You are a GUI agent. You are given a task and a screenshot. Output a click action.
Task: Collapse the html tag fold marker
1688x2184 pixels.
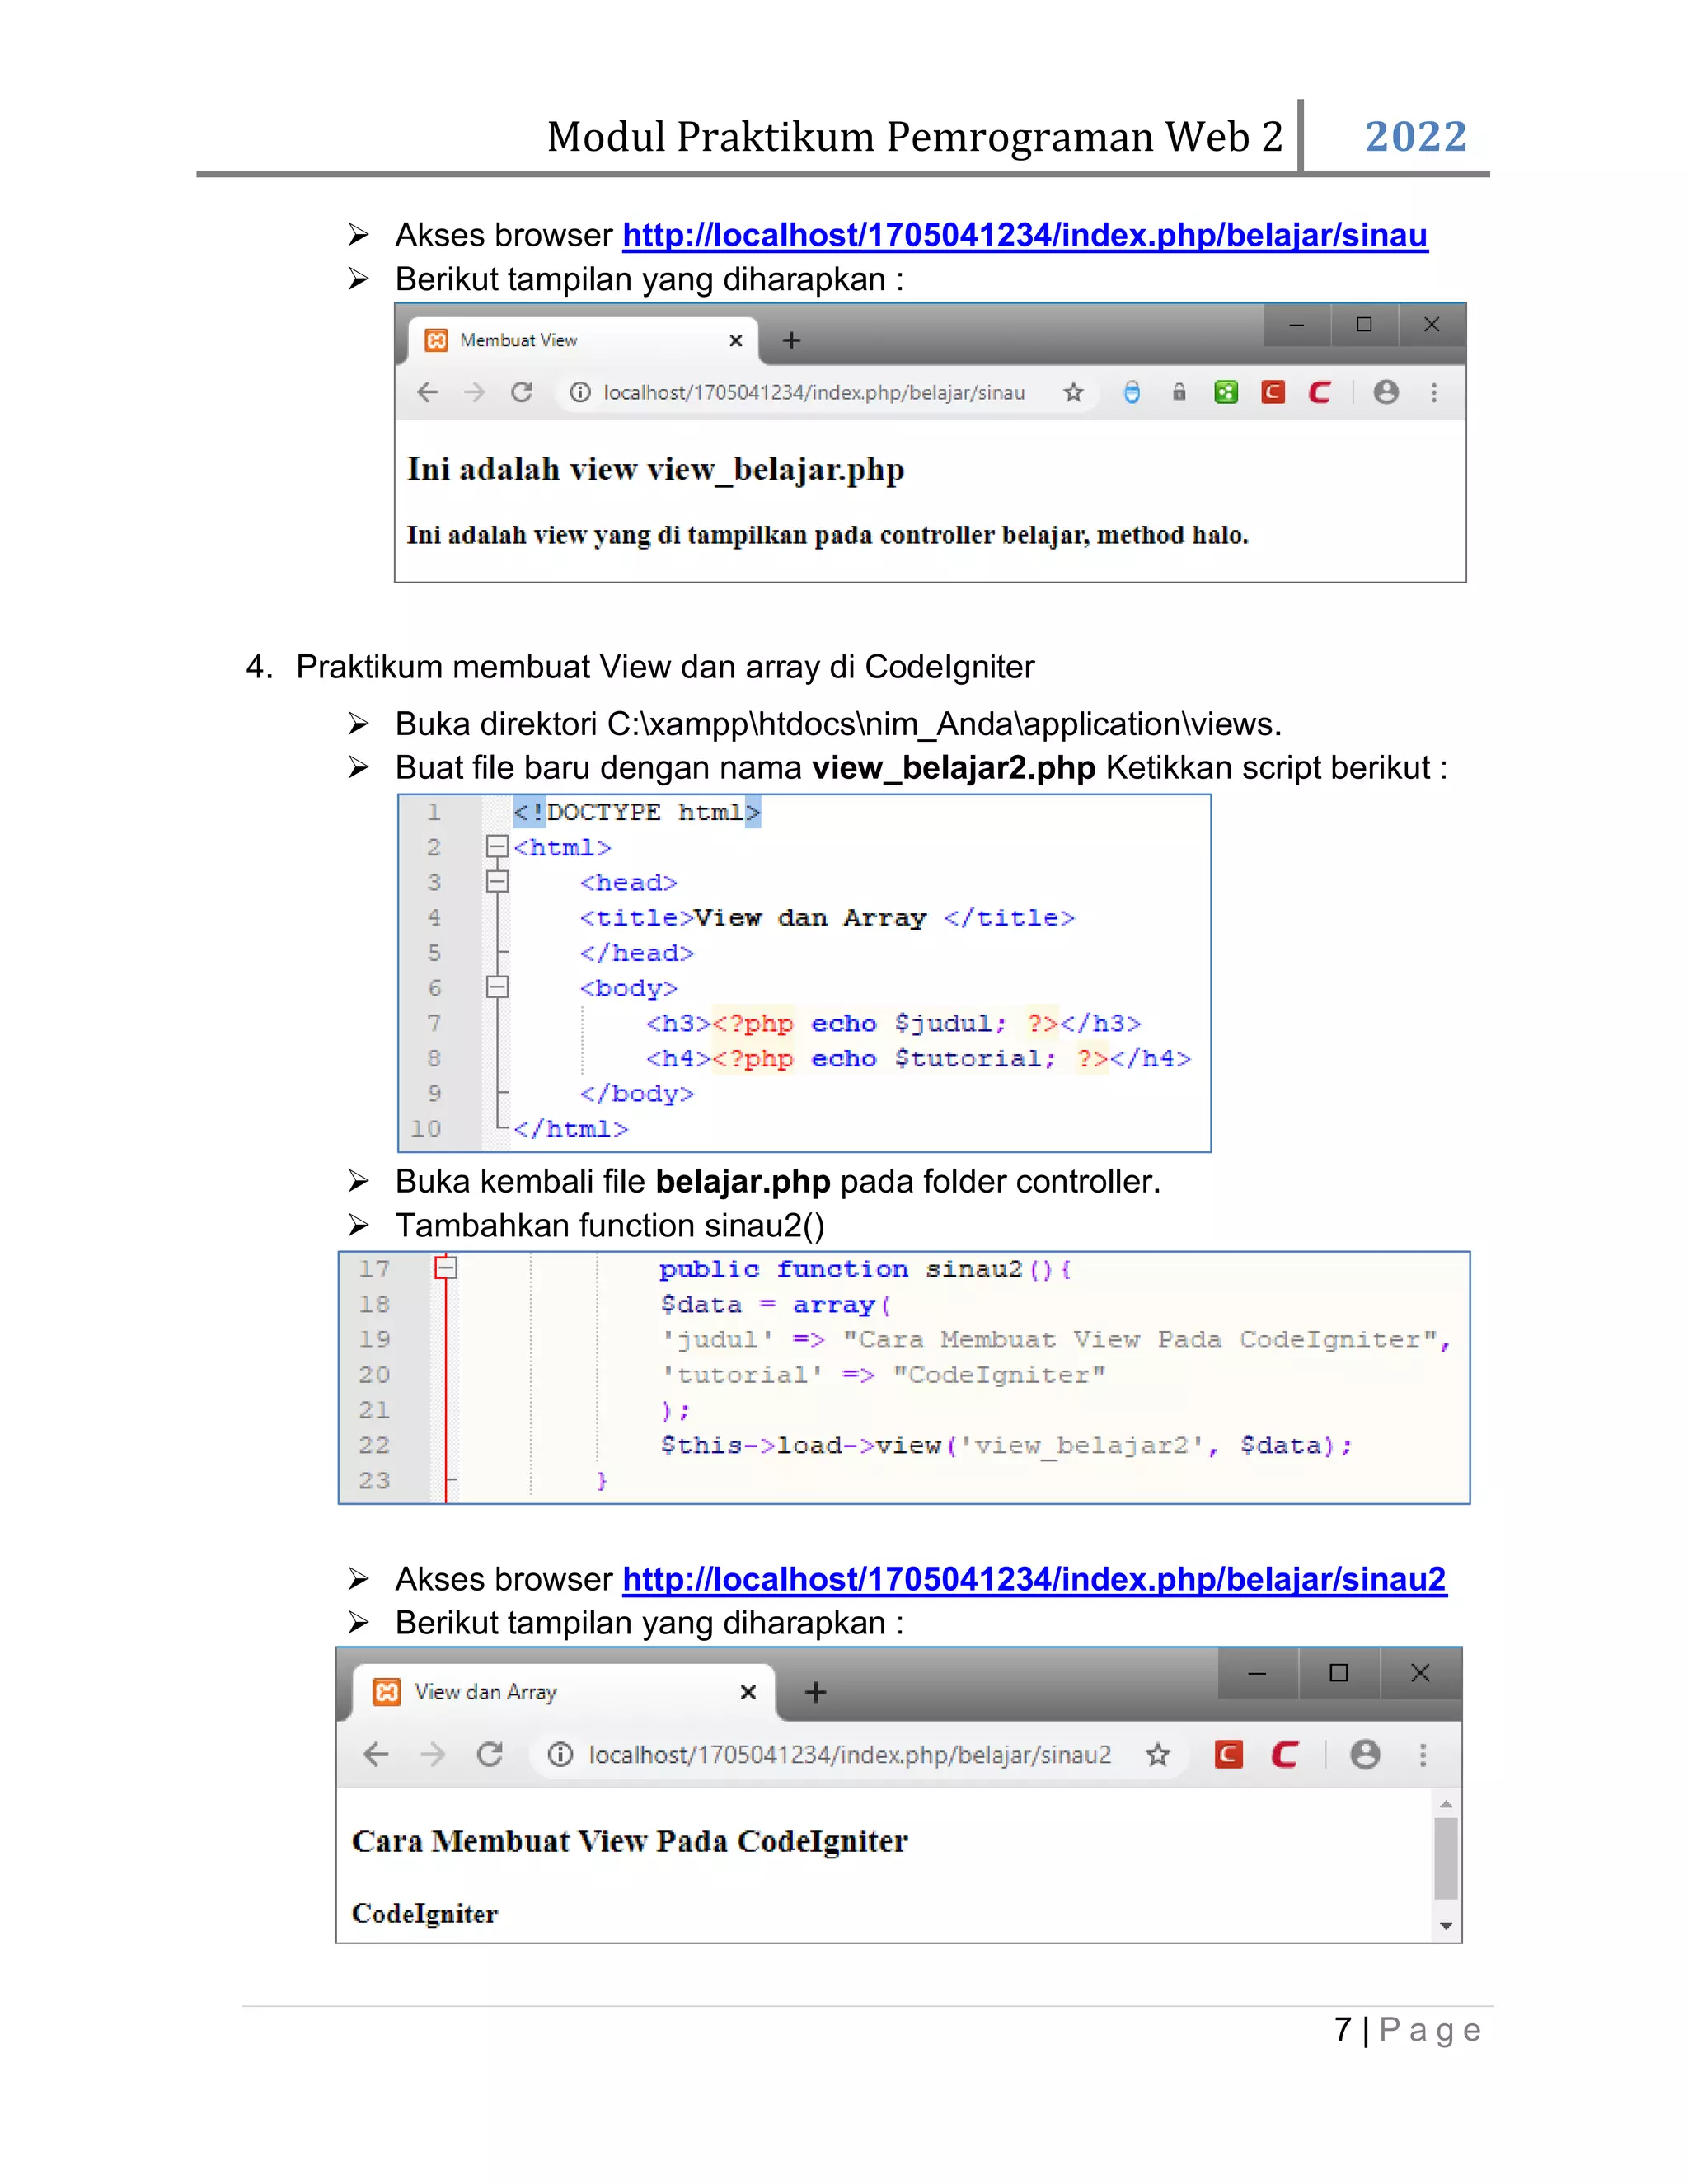click(496, 847)
